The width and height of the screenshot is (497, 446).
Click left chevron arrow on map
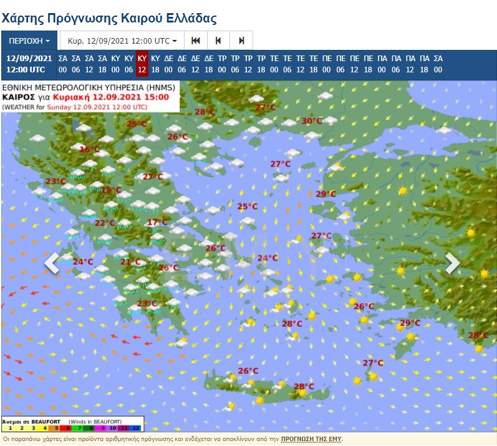coord(52,263)
